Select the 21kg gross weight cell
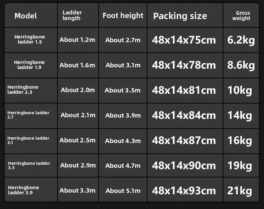The width and height of the screenshot is (264, 209). click(x=241, y=190)
